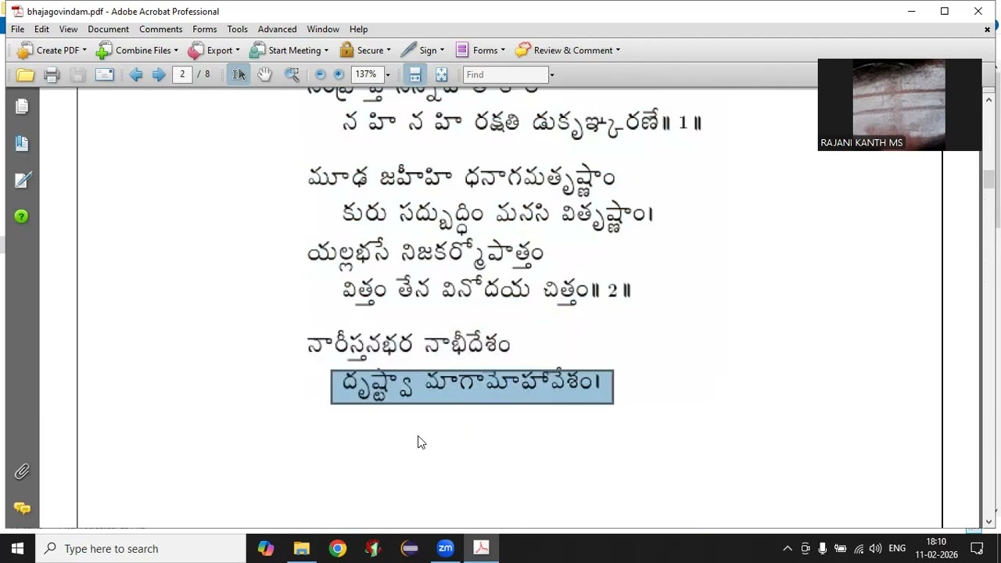Open the Bookmarks panel in left sidebar

click(x=22, y=143)
